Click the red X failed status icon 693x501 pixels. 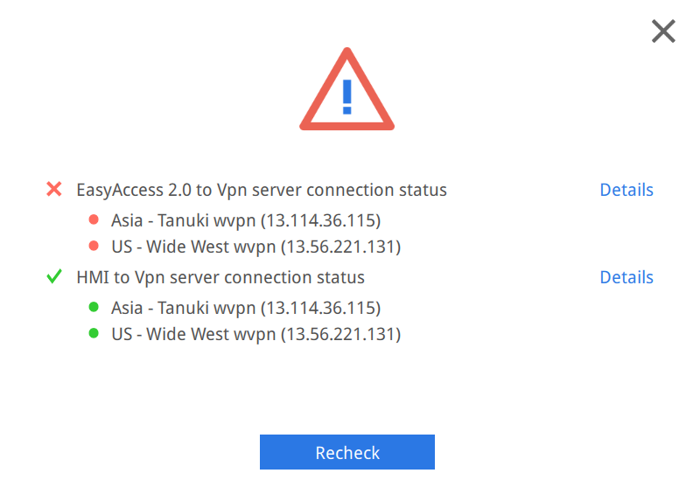tap(54, 189)
